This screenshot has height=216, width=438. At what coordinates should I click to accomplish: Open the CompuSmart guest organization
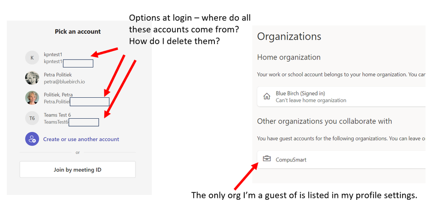click(291, 160)
